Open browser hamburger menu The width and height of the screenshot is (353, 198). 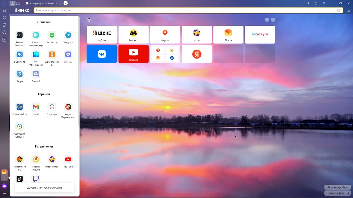pyautogui.click(x=324, y=3)
